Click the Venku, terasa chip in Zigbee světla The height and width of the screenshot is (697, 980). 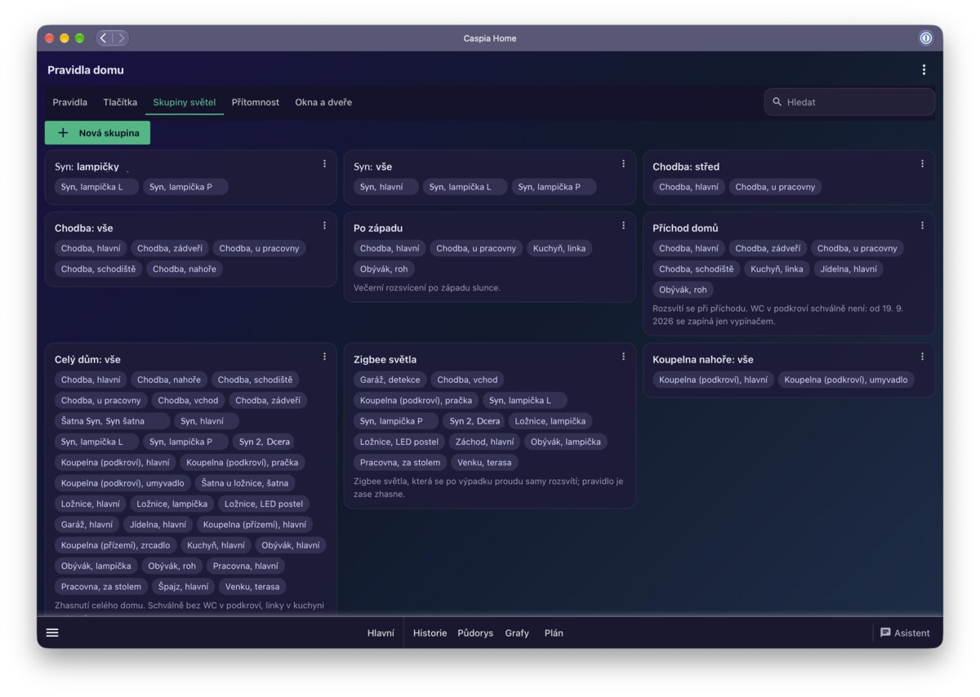484,462
